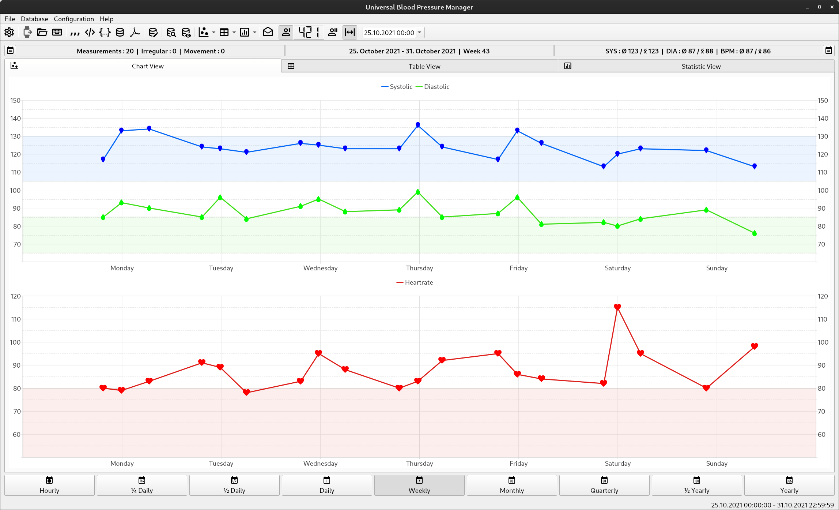Toggle the first user profile button
The height and width of the screenshot is (510, 839).
(x=286, y=32)
